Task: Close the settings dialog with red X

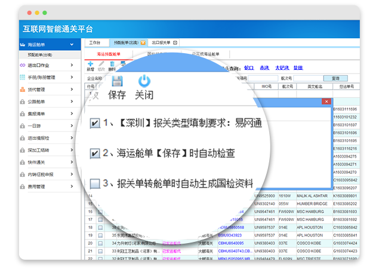Action: coord(325,102)
